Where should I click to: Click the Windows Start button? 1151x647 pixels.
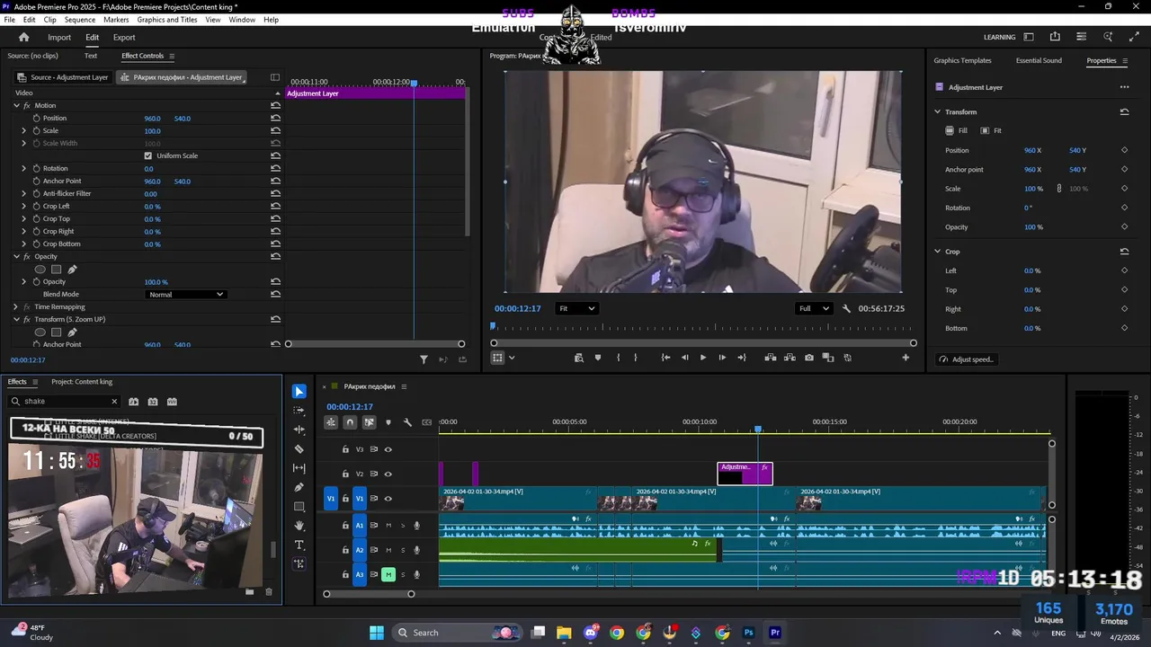pyautogui.click(x=377, y=633)
